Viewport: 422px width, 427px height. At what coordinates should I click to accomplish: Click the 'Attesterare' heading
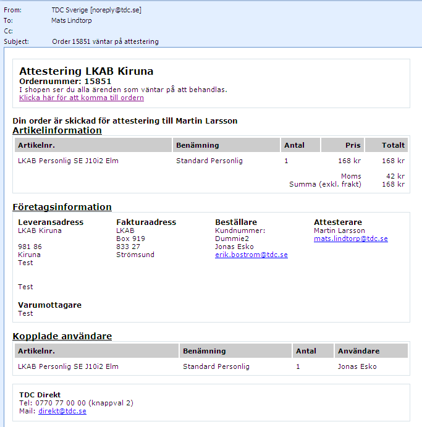[x=338, y=222]
